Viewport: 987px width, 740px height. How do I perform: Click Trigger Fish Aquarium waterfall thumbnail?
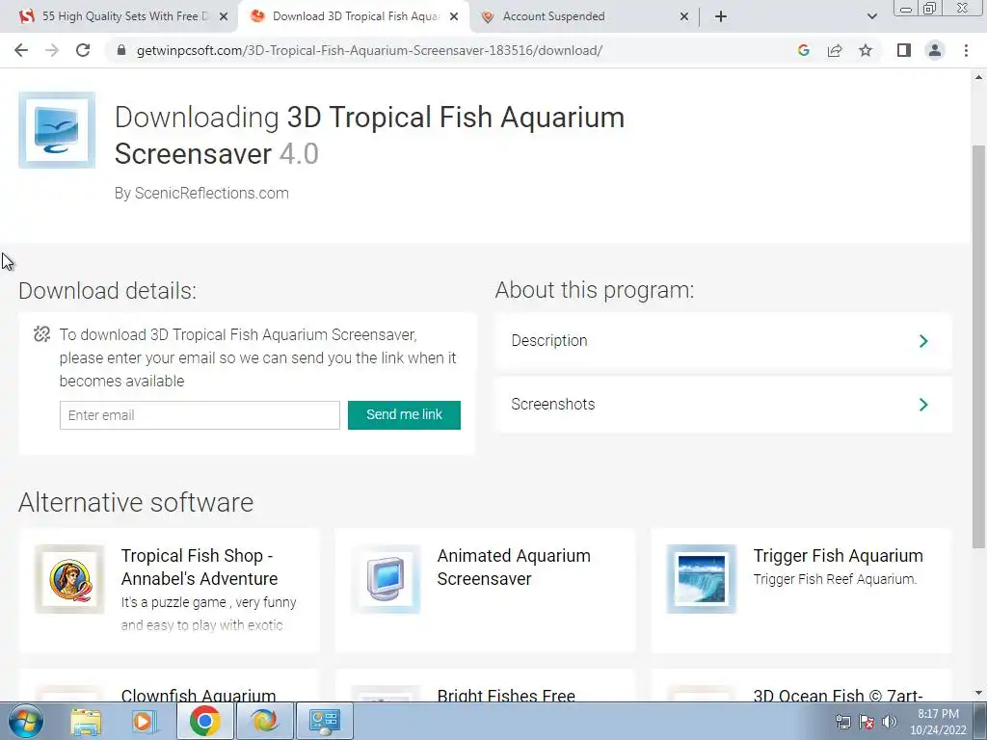[x=702, y=579]
